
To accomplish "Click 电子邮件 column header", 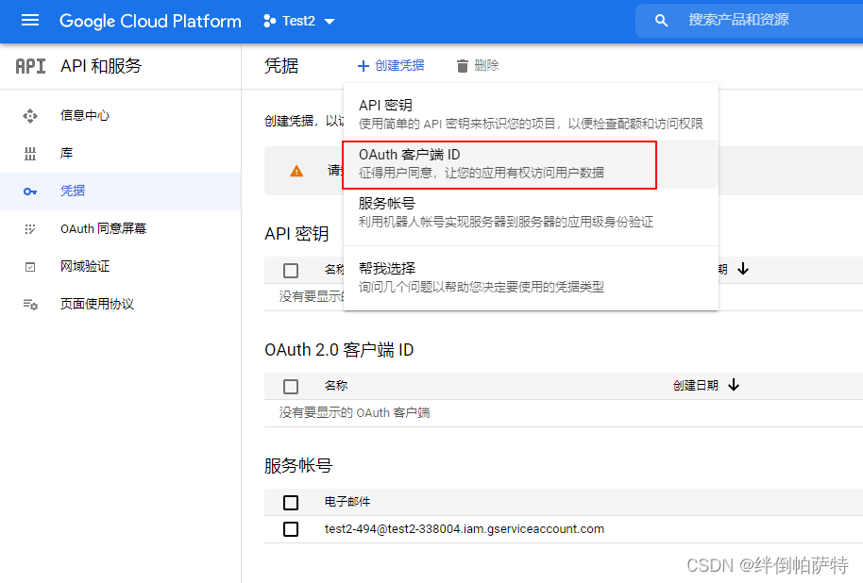I will (x=347, y=502).
